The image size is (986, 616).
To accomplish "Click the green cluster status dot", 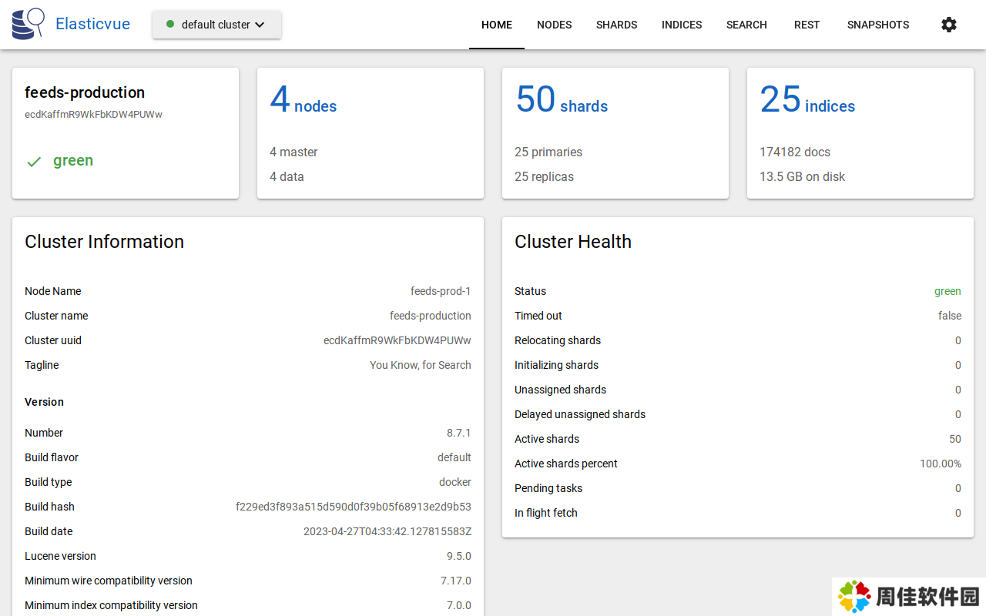I will tap(170, 24).
